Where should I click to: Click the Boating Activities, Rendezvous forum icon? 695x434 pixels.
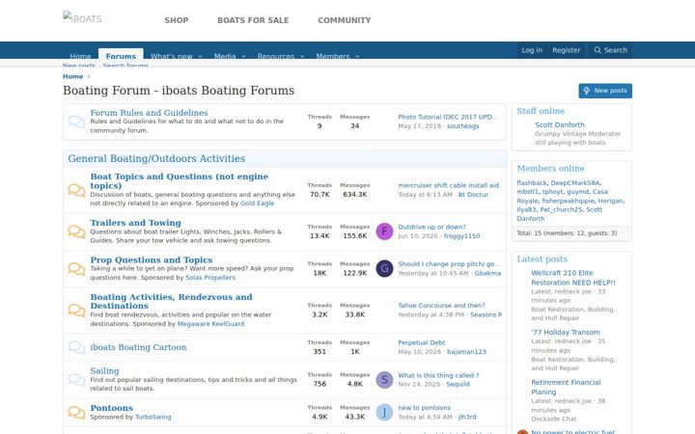point(76,311)
